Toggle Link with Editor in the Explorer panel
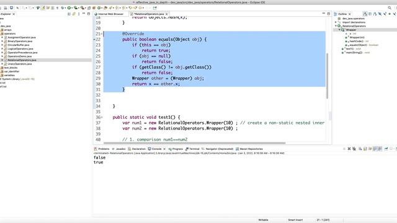Image resolution: width=397 pixels, height=223 pixels. 74,14
